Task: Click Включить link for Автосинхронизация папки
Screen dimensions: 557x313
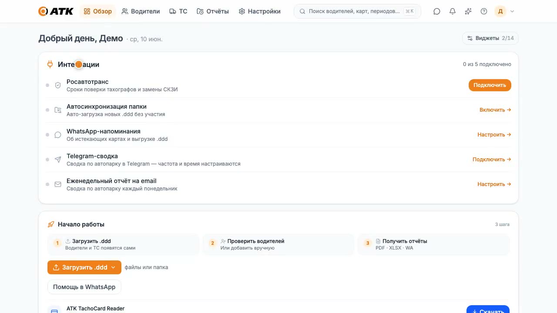Action: pyautogui.click(x=495, y=110)
